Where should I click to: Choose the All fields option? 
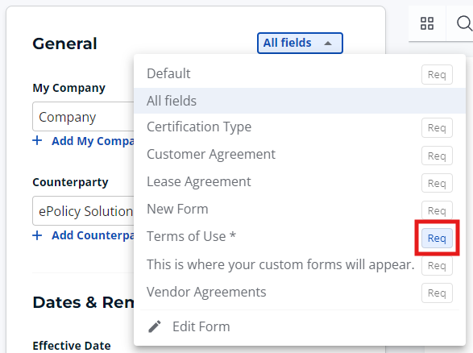(x=300, y=101)
